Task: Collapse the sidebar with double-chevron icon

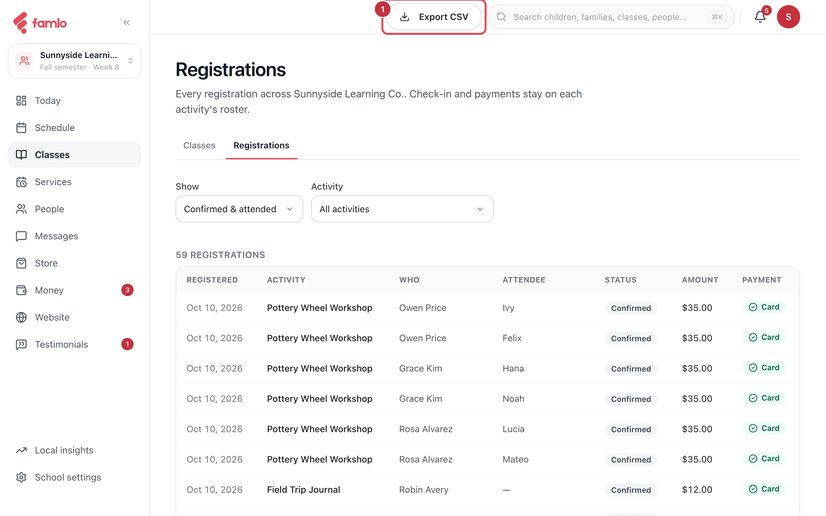Action: [x=126, y=23]
